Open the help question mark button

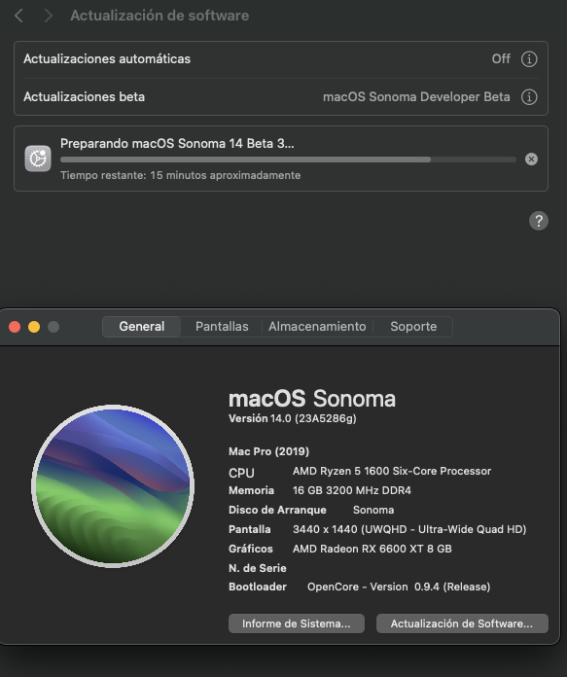(539, 221)
